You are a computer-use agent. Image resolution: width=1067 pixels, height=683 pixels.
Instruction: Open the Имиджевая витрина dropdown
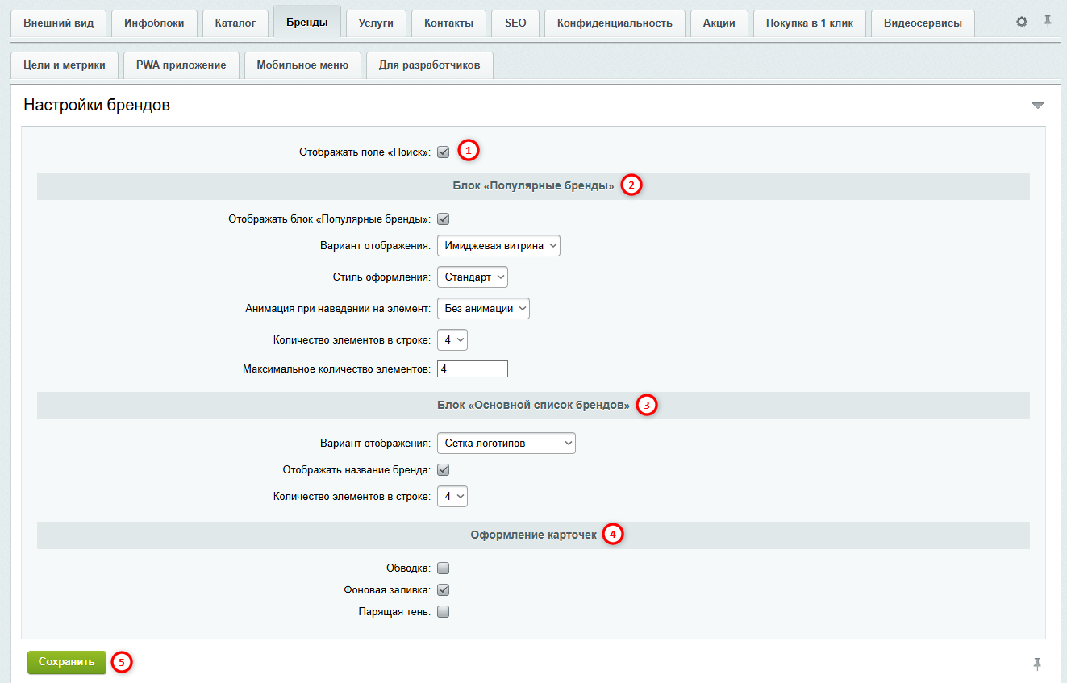[498, 246]
